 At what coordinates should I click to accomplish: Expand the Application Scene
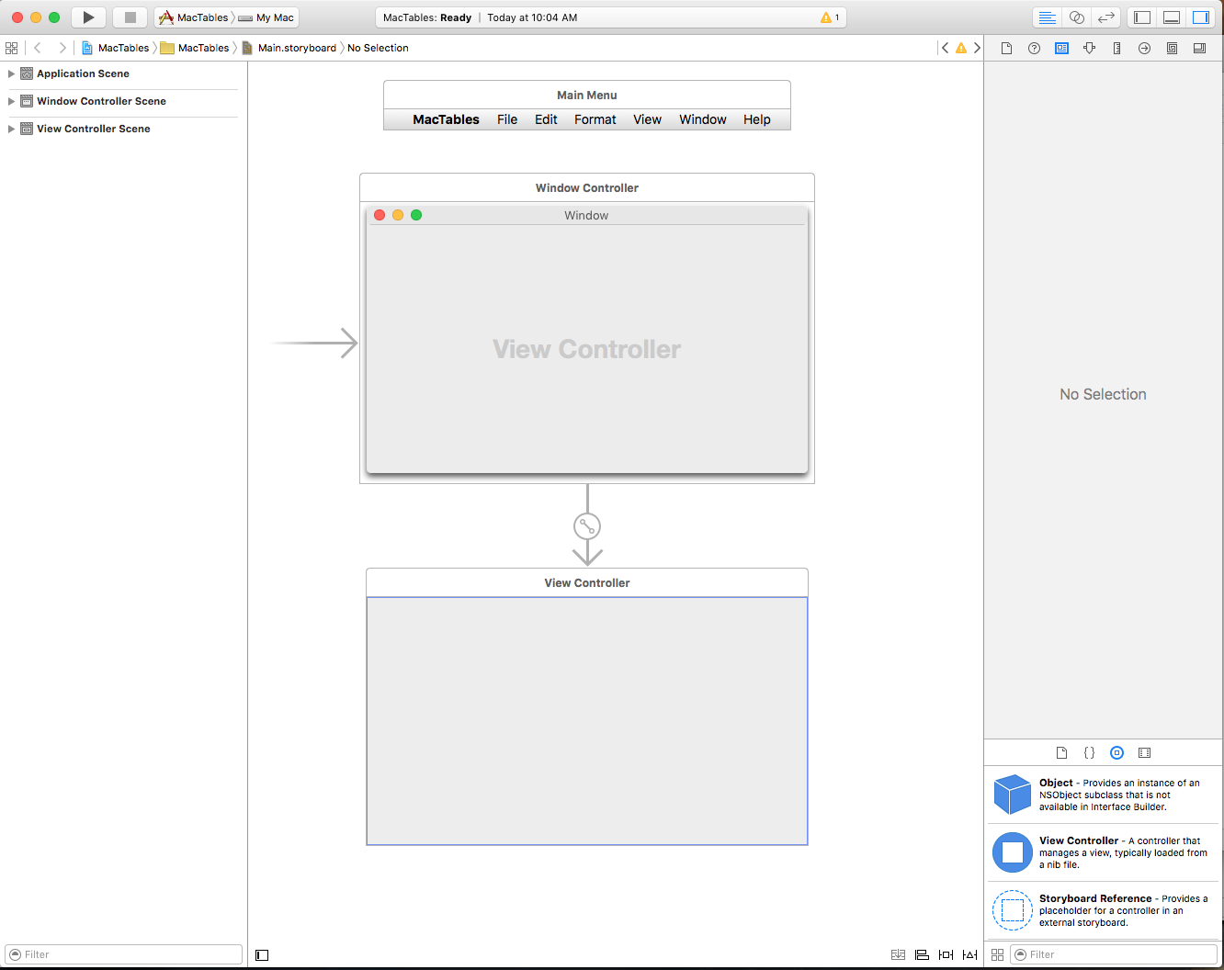pos(11,73)
